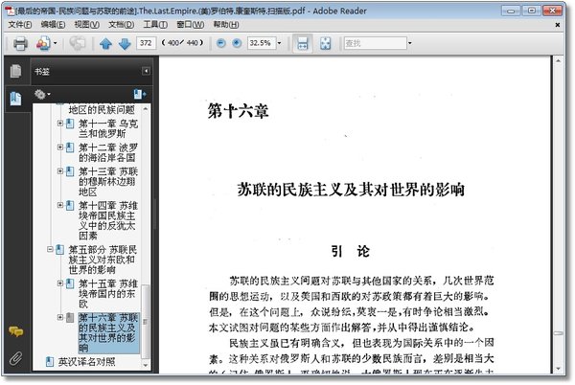This screenshot has height=385, width=575.
Task: Open the find options dropdown arrow
Action: point(410,43)
